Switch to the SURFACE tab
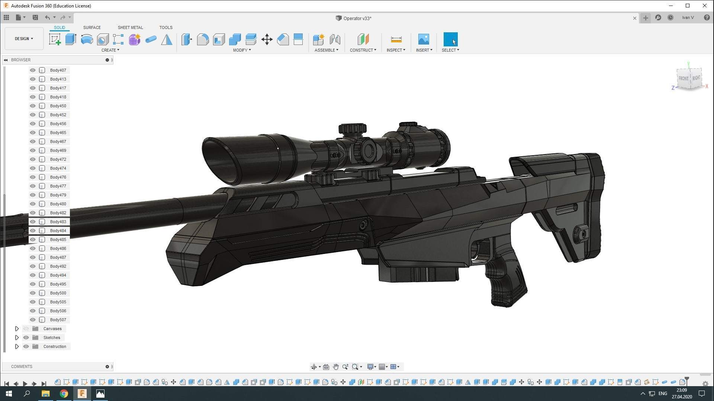Viewport: 714px width, 401px height. click(x=92, y=27)
